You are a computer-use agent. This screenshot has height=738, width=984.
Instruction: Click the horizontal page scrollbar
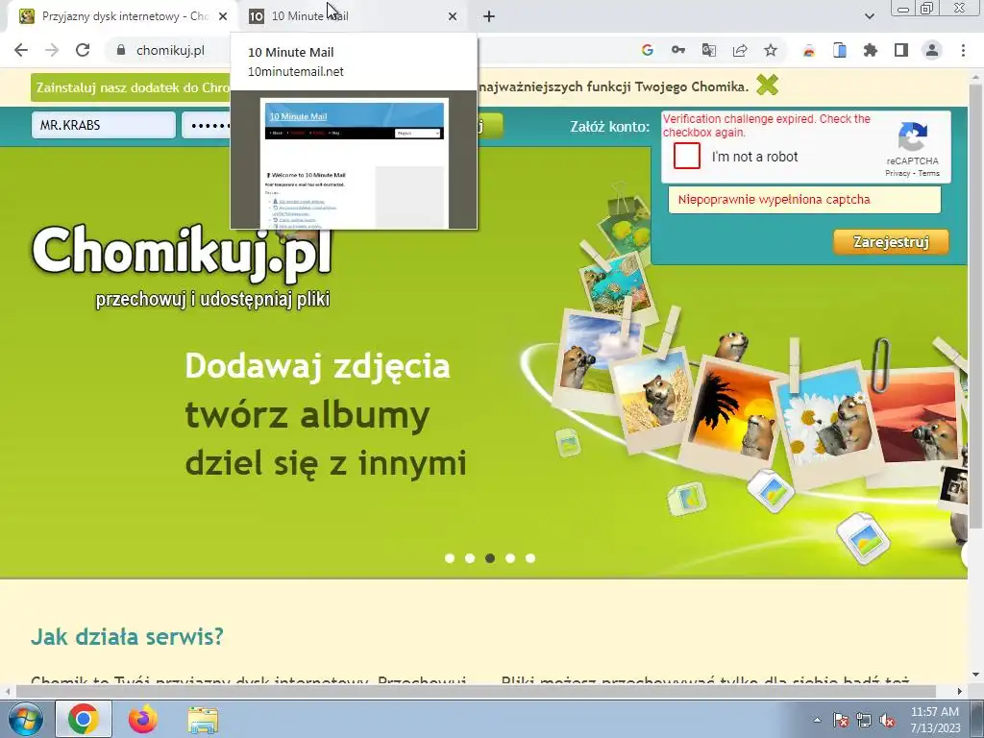pyautogui.click(x=476, y=691)
